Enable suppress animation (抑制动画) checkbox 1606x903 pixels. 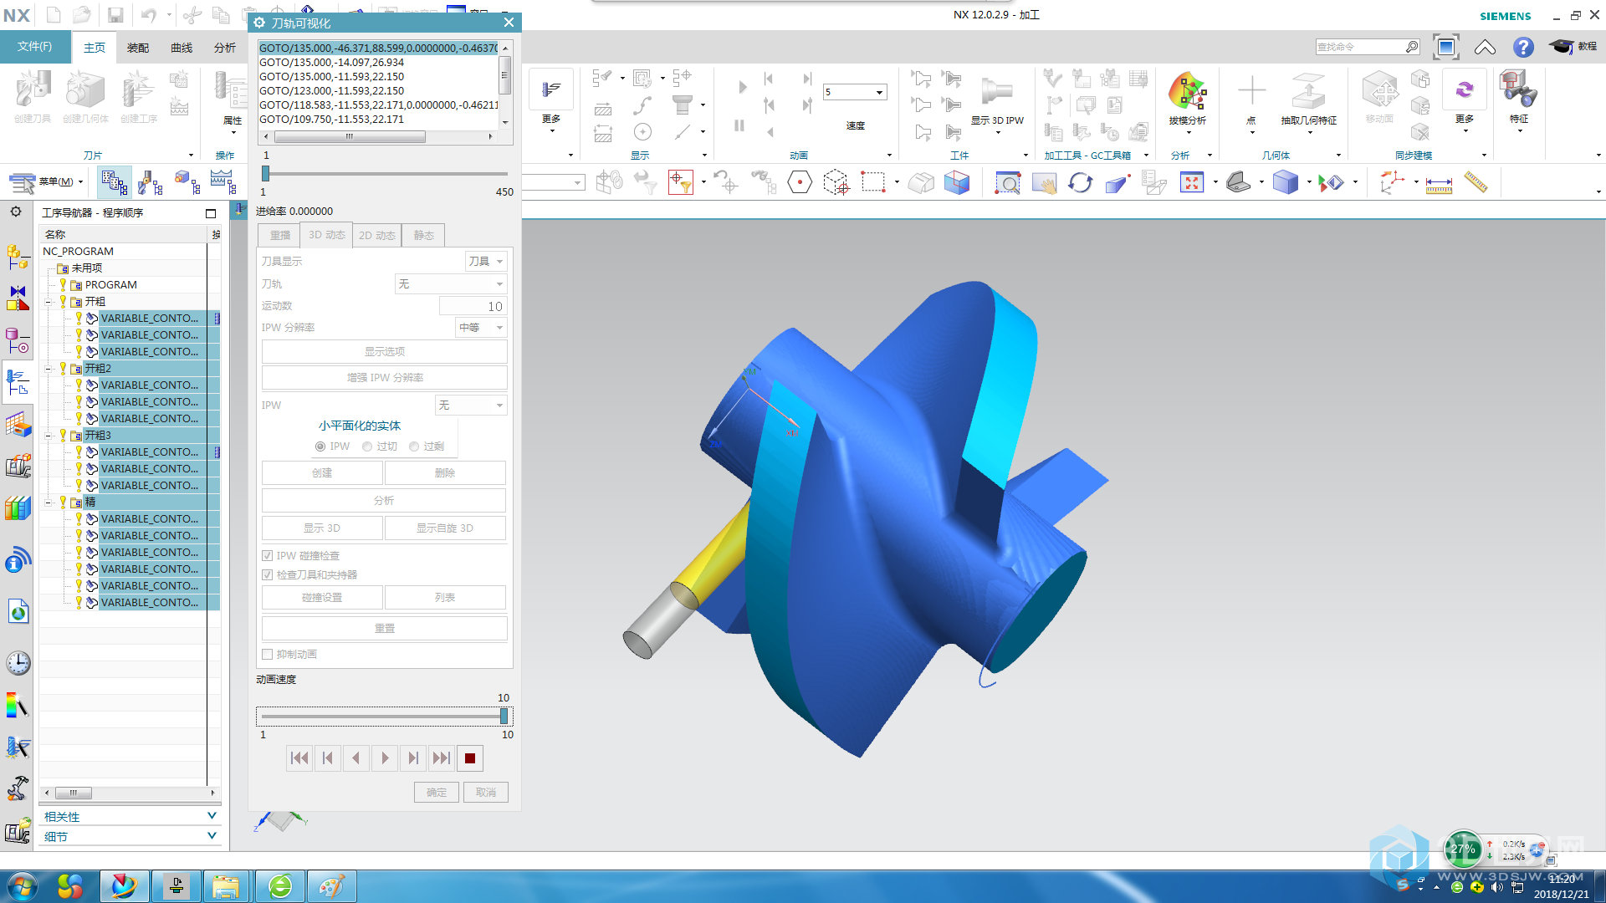(267, 654)
